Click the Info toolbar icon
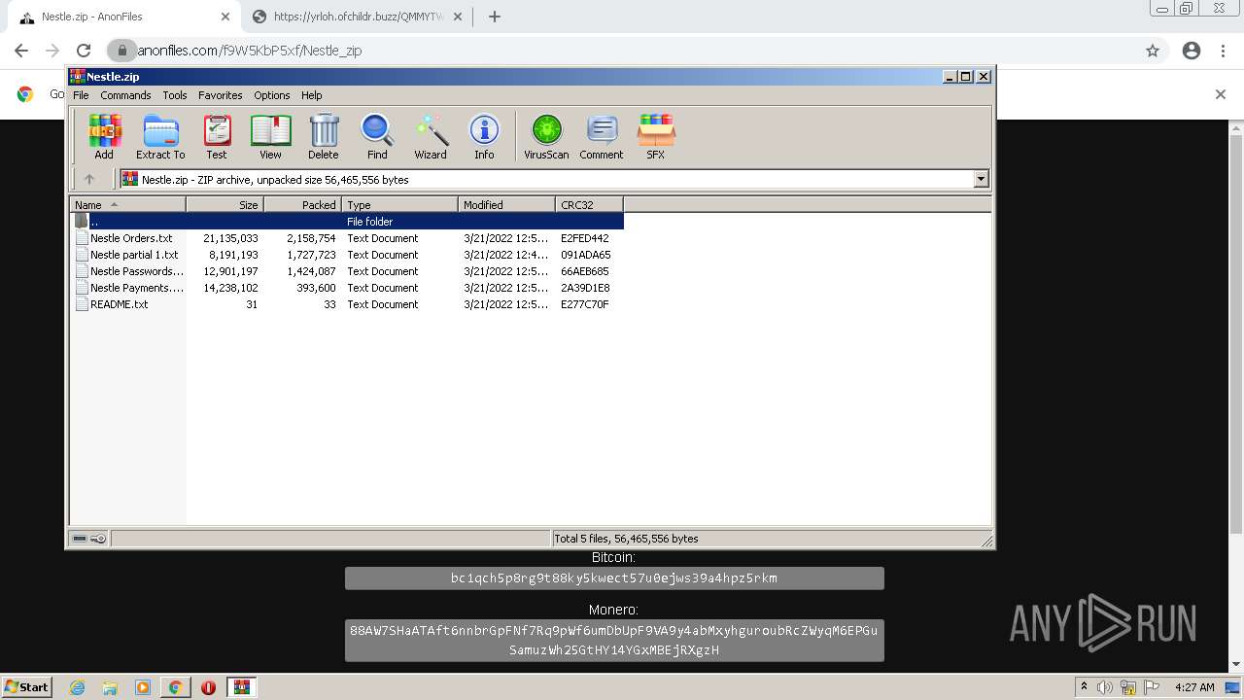Viewport: 1244px width, 700px height. tap(484, 136)
